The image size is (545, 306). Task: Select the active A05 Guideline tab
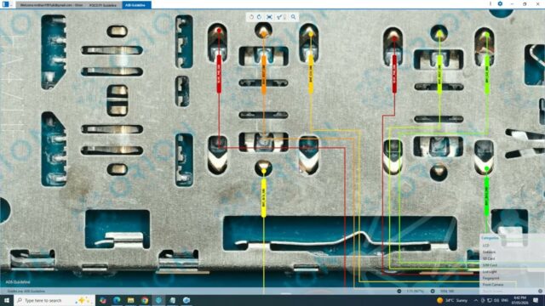tap(136, 5)
